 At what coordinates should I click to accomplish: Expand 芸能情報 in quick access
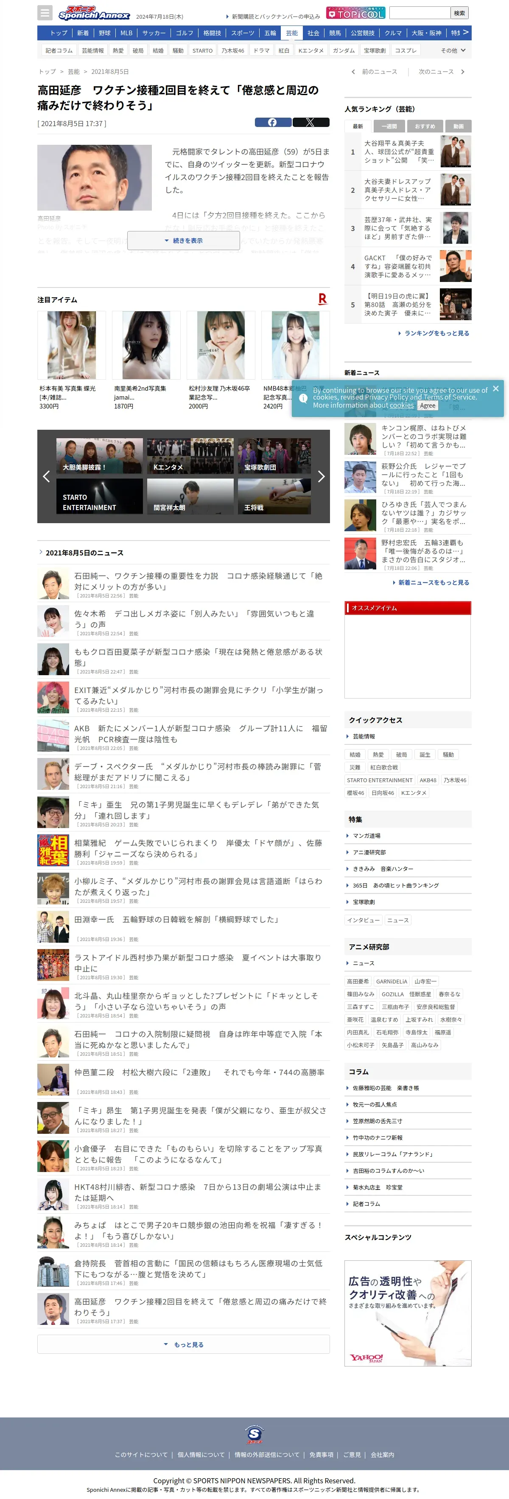364,736
